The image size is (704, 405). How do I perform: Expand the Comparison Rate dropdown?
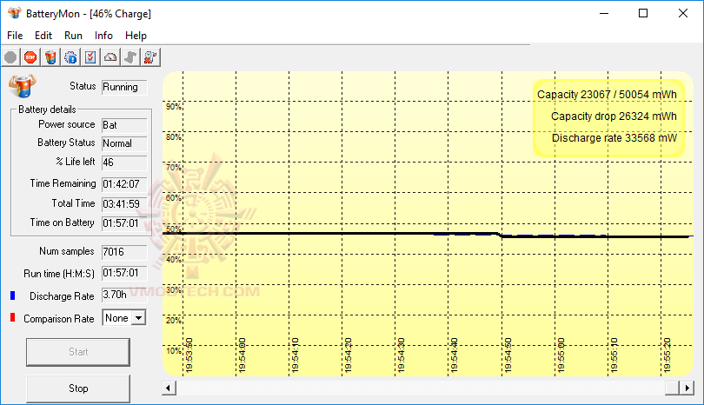coord(139,318)
